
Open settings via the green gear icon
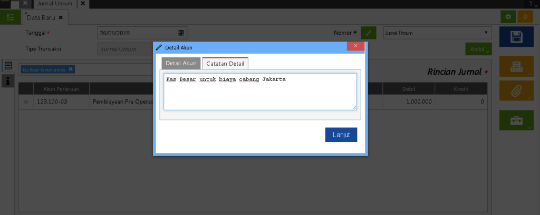point(508,17)
